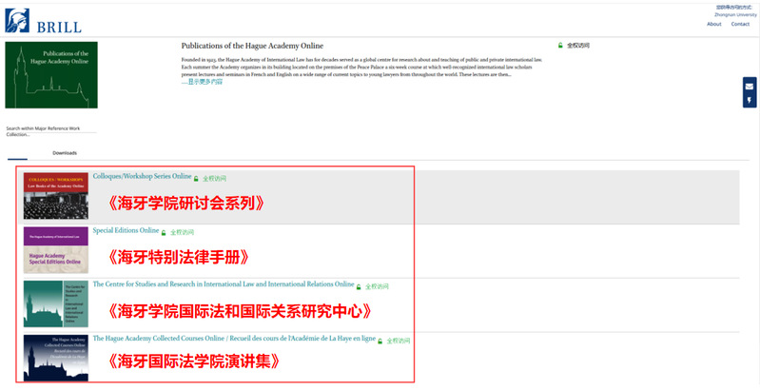Viewport: 760px width, 391px height.
Task: Open The Hague Academy Collected Courses Online
Action: pos(234,339)
